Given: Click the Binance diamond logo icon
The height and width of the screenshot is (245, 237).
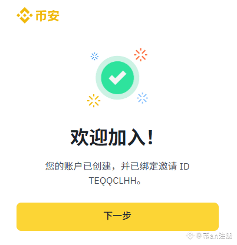Looking at the screenshot, I should pyautogui.click(x=25, y=15).
